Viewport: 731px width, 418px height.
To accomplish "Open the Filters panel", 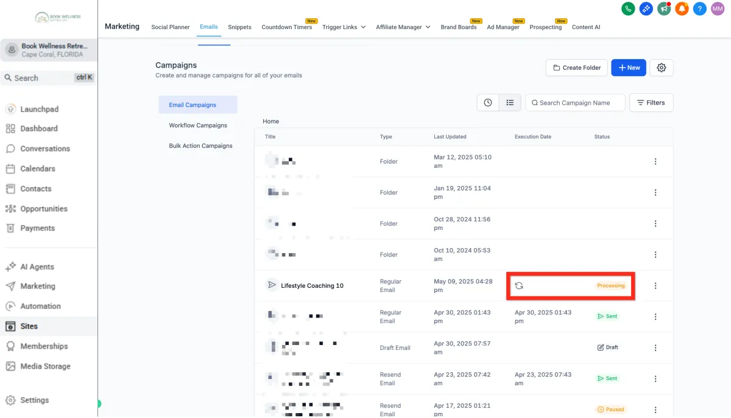I will pos(651,103).
